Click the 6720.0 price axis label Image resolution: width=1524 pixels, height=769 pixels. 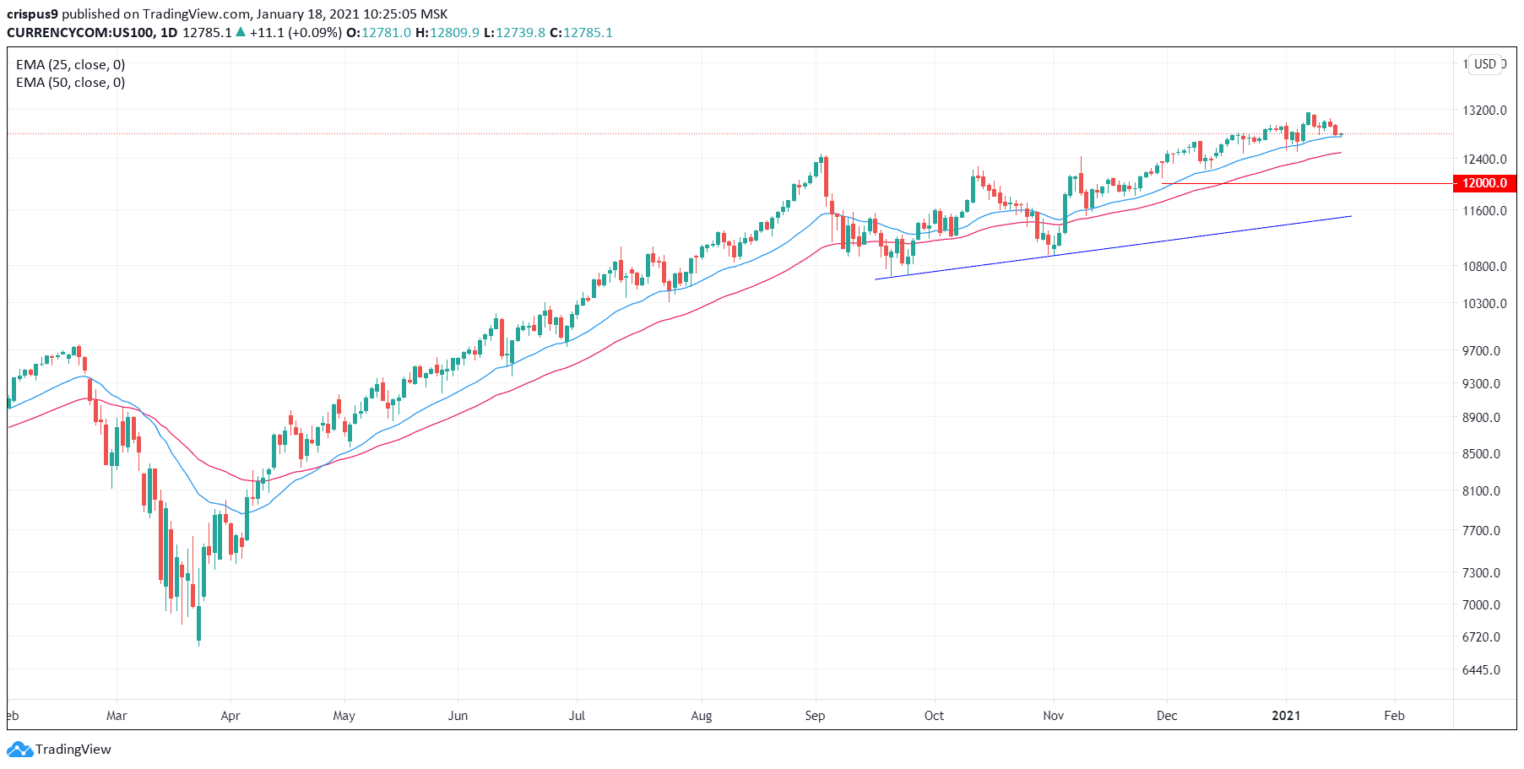[x=1482, y=637]
